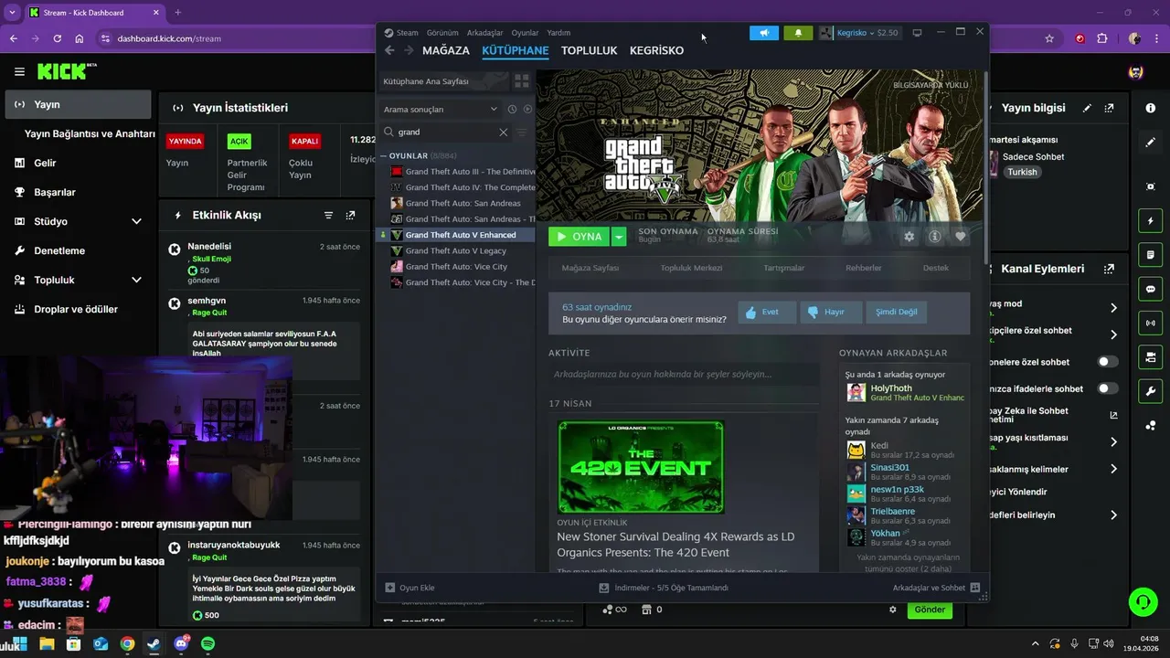
Task: Expand Stüdyo menu in Kick sidebar
Action: pyautogui.click(x=136, y=221)
